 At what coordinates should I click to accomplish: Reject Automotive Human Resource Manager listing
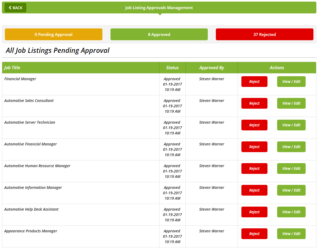pyautogui.click(x=254, y=169)
